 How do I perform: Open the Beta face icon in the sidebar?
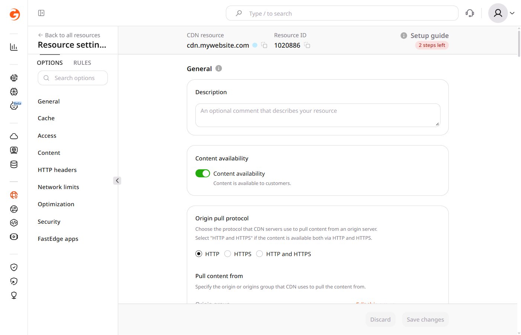coord(14,106)
